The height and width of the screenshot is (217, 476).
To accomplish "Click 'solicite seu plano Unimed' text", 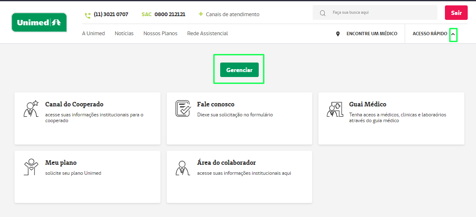I will tap(73, 174).
